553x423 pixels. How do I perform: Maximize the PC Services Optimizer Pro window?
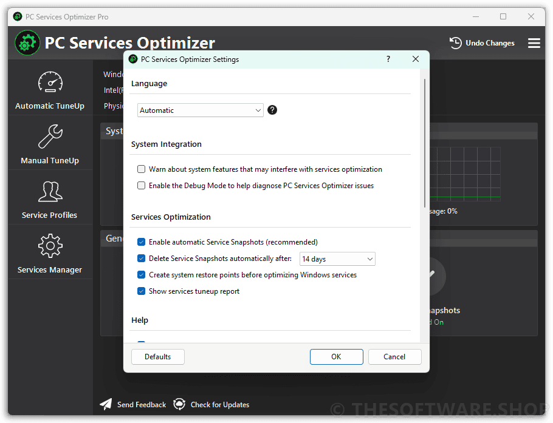pyautogui.click(x=503, y=16)
